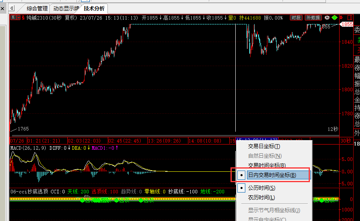Switch to the 动态显示牌 tab
The height and width of the screenshot is (221, 360).
click(x=66, y=9)
